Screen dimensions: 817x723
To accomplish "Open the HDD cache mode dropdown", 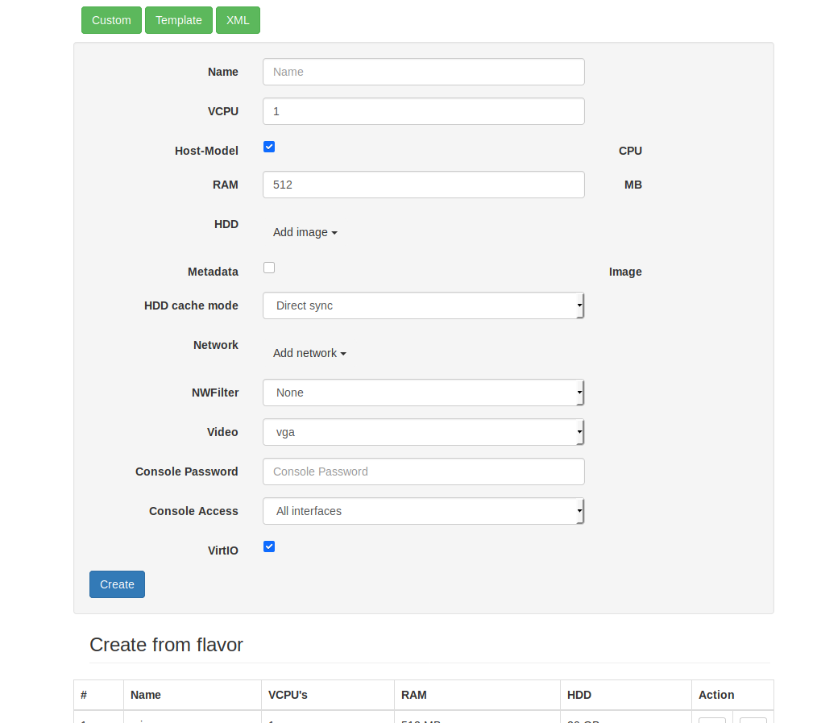I will coord(423,305).
